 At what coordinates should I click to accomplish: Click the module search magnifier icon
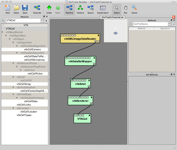click(x=3, y=20)
